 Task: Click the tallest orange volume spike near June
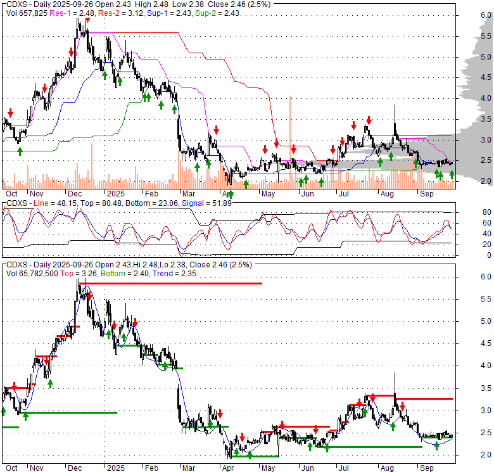[x=290, y=142]
